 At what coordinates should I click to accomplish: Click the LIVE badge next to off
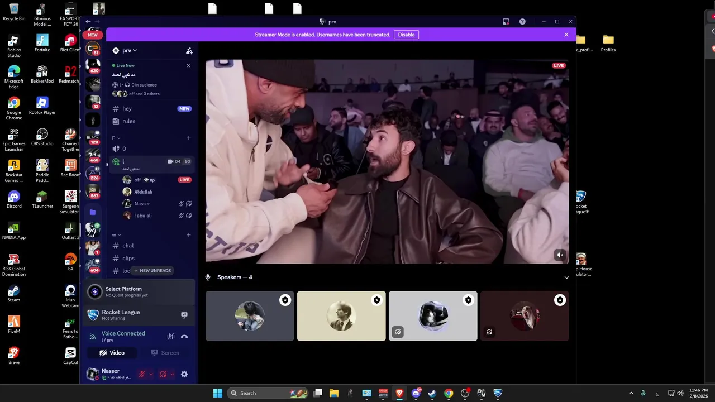coord(184,180)
